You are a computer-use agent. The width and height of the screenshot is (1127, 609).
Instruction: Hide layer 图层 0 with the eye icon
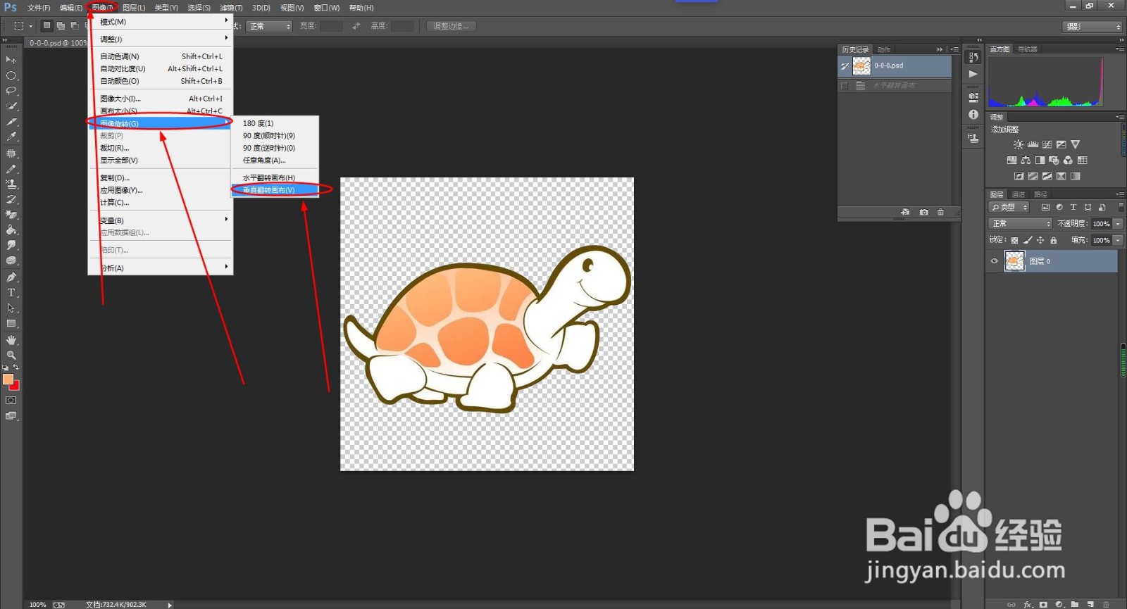(x=995, y=261)
